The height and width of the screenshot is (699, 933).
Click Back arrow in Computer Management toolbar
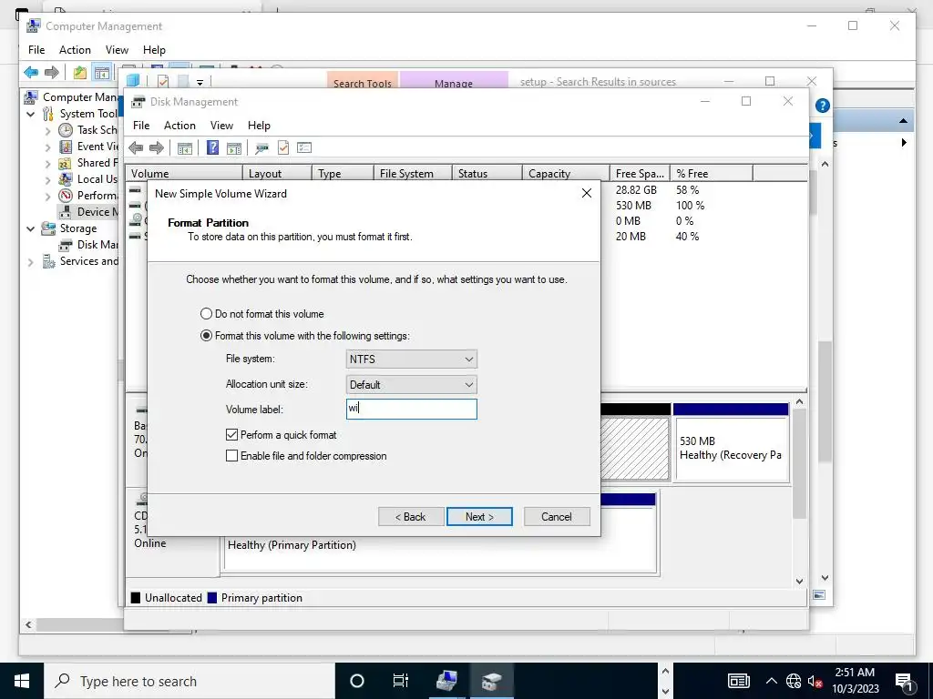pyautogui.click(x=31, y=73)
